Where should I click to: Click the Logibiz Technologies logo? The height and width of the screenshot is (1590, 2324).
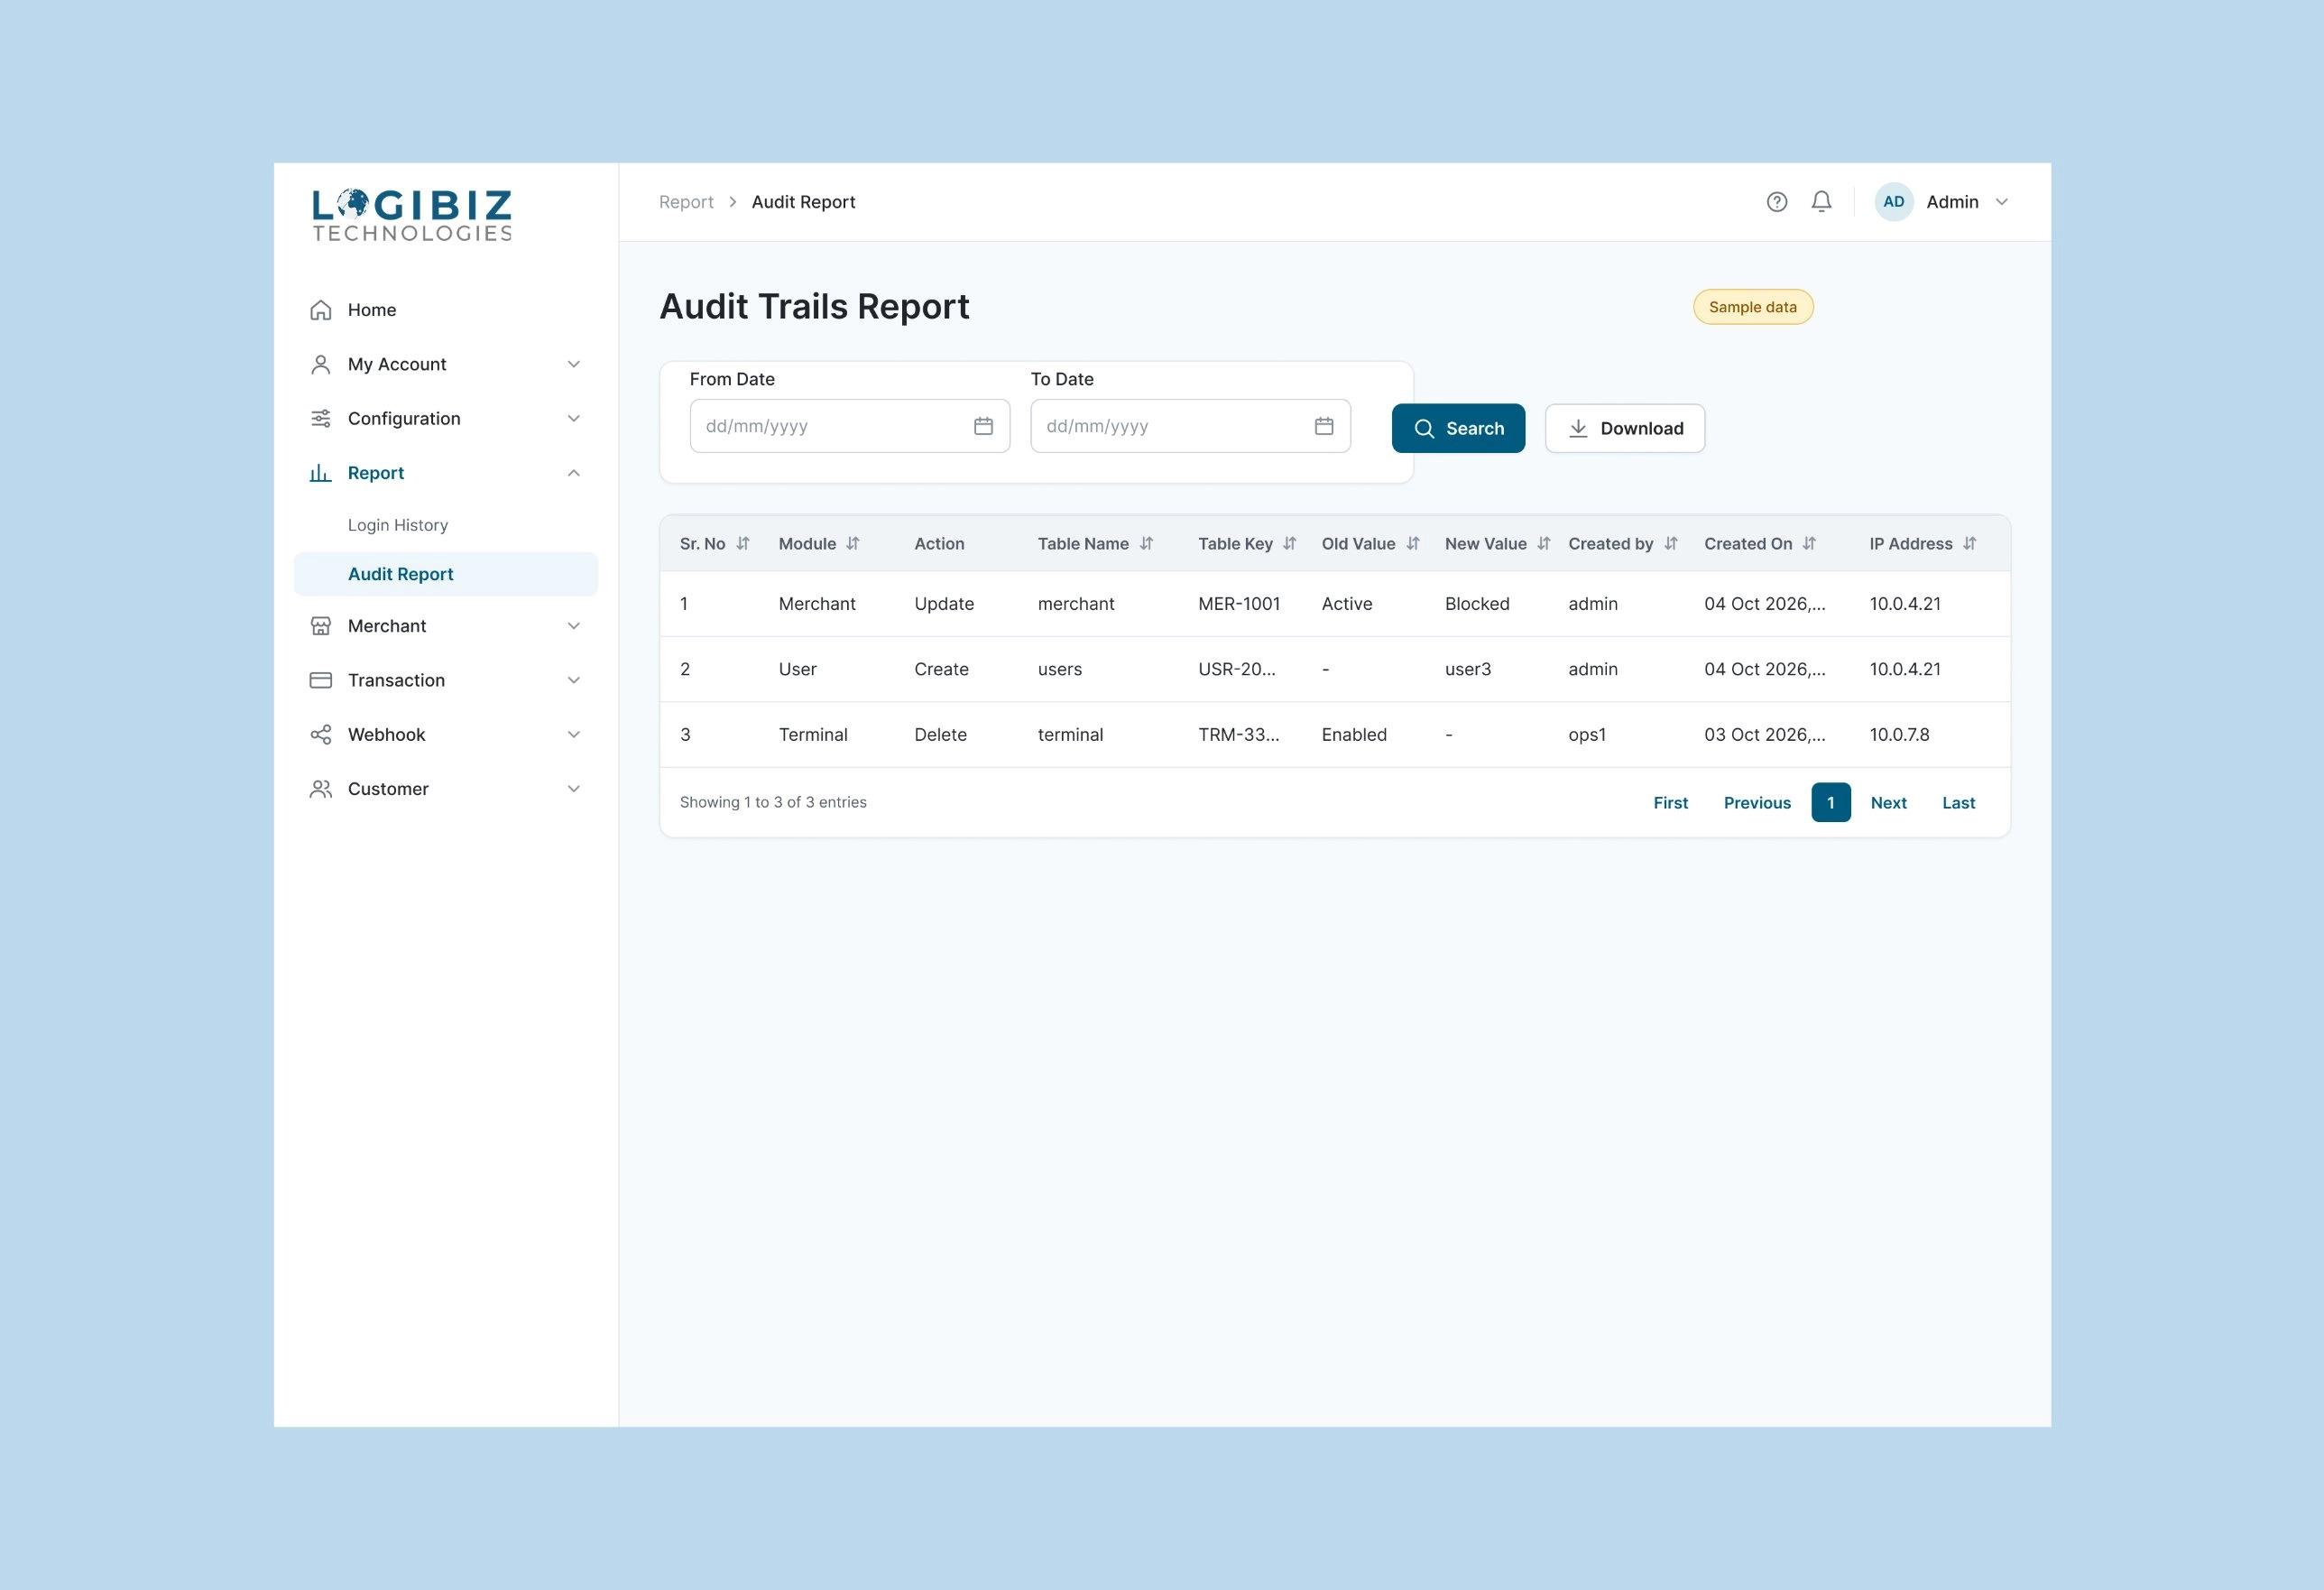click(x=412, y=215)
